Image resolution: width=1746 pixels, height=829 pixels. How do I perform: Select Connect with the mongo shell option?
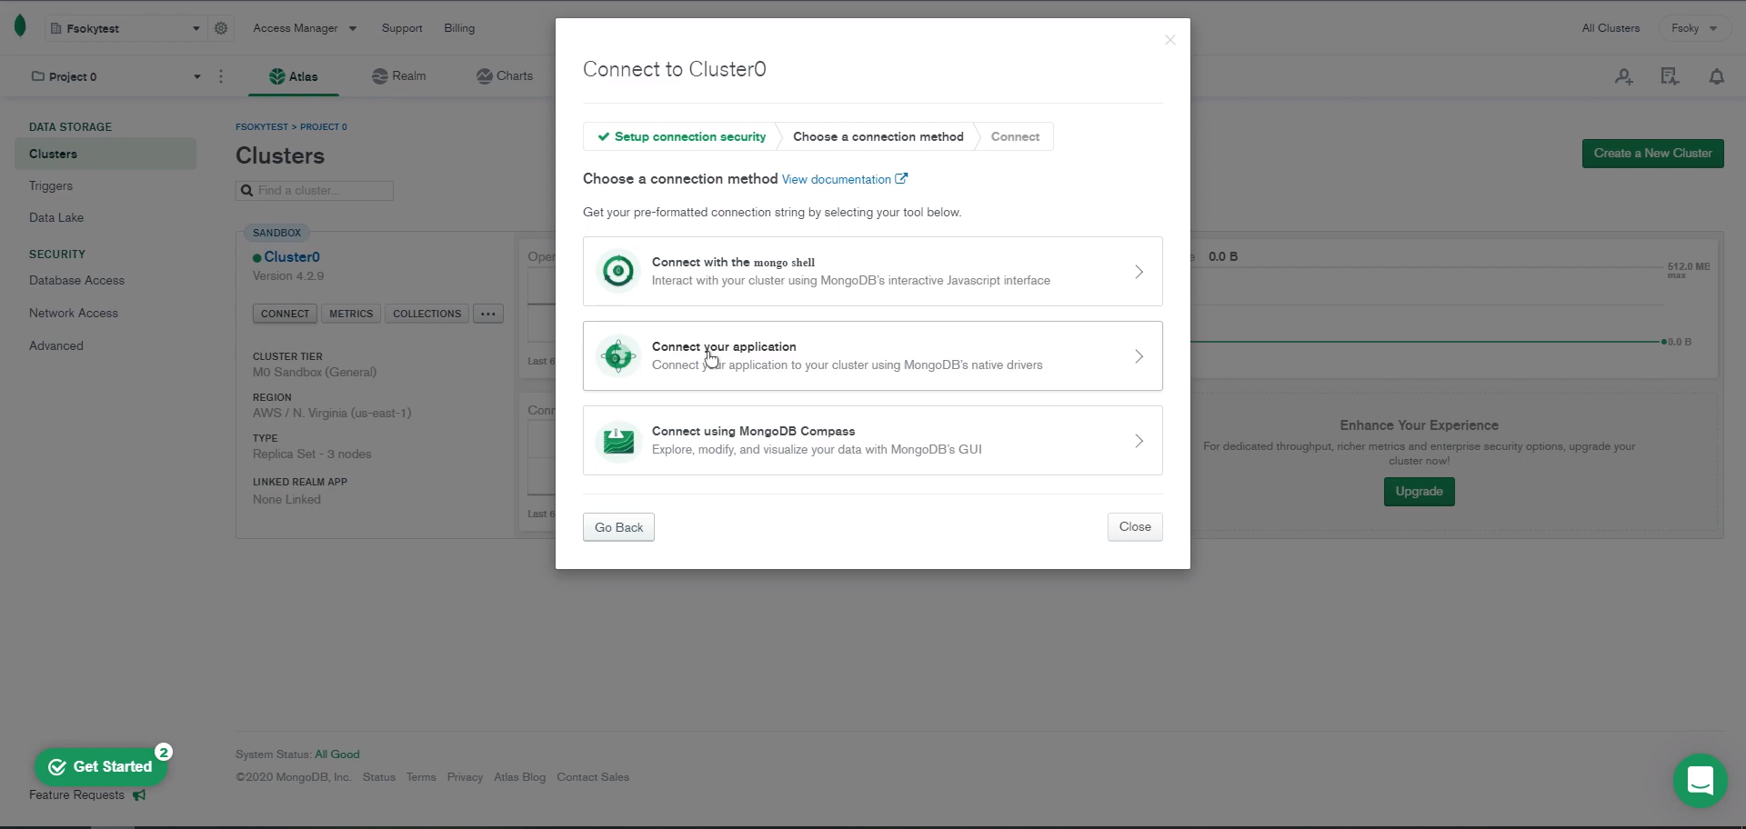coord(873,271)
